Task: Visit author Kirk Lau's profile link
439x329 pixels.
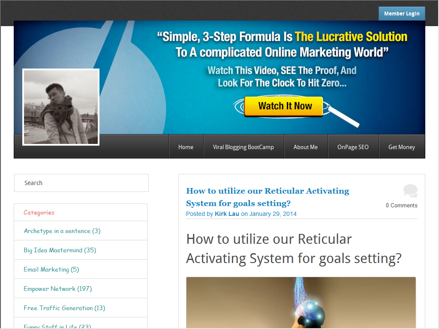Action: coord(227,214)
